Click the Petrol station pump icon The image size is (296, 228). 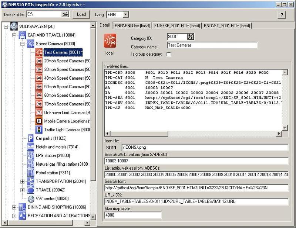[x=31, y=173]
